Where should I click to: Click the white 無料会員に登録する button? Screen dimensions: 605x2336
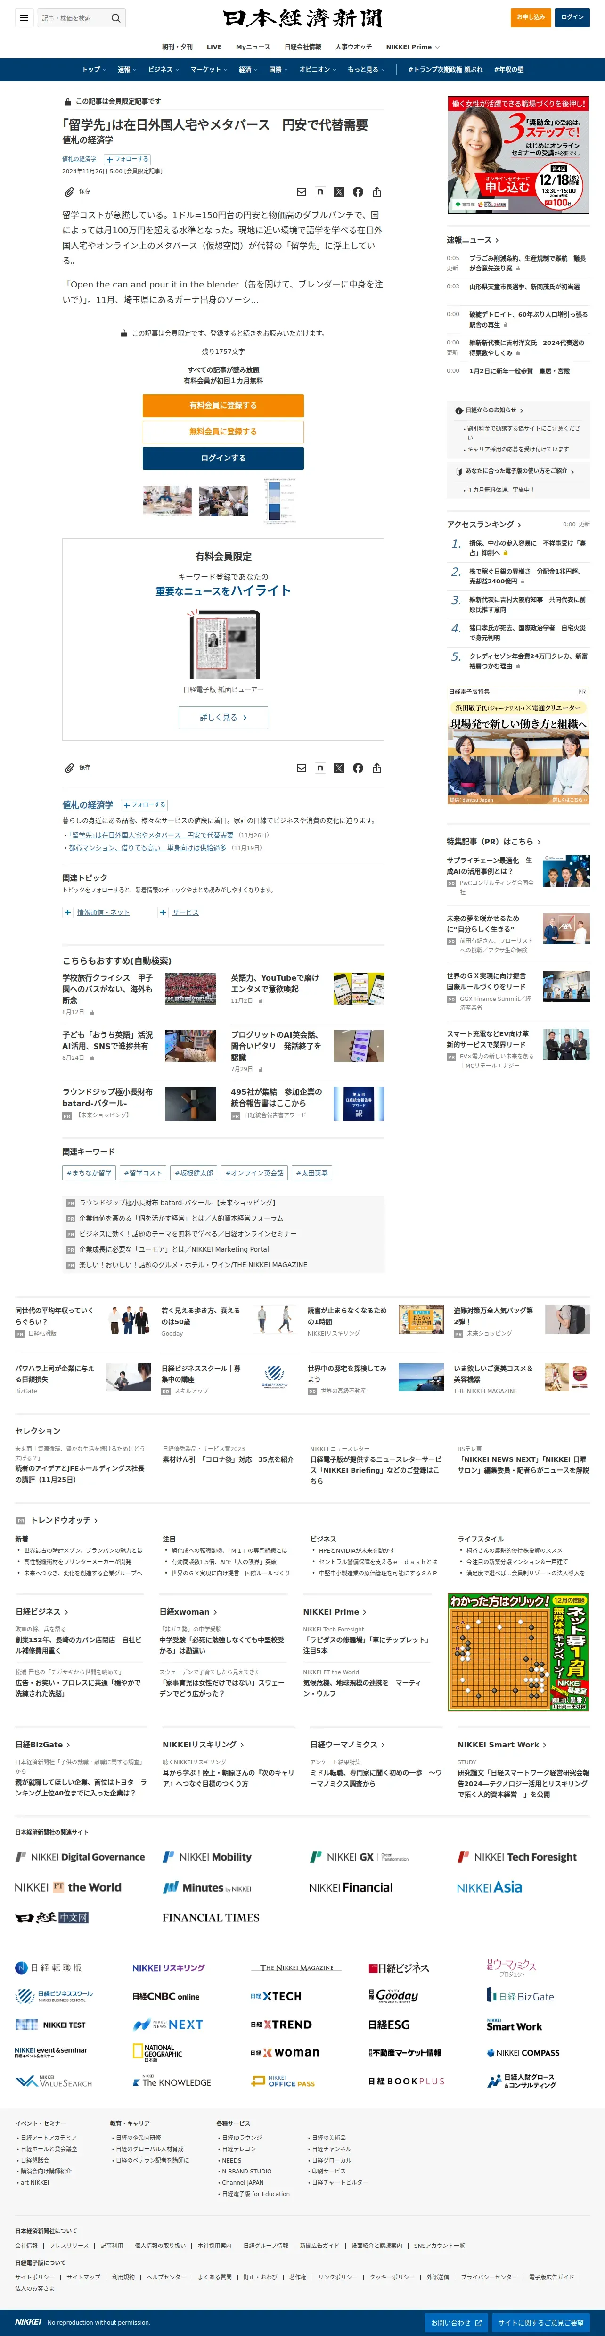(x=223, y=432)
